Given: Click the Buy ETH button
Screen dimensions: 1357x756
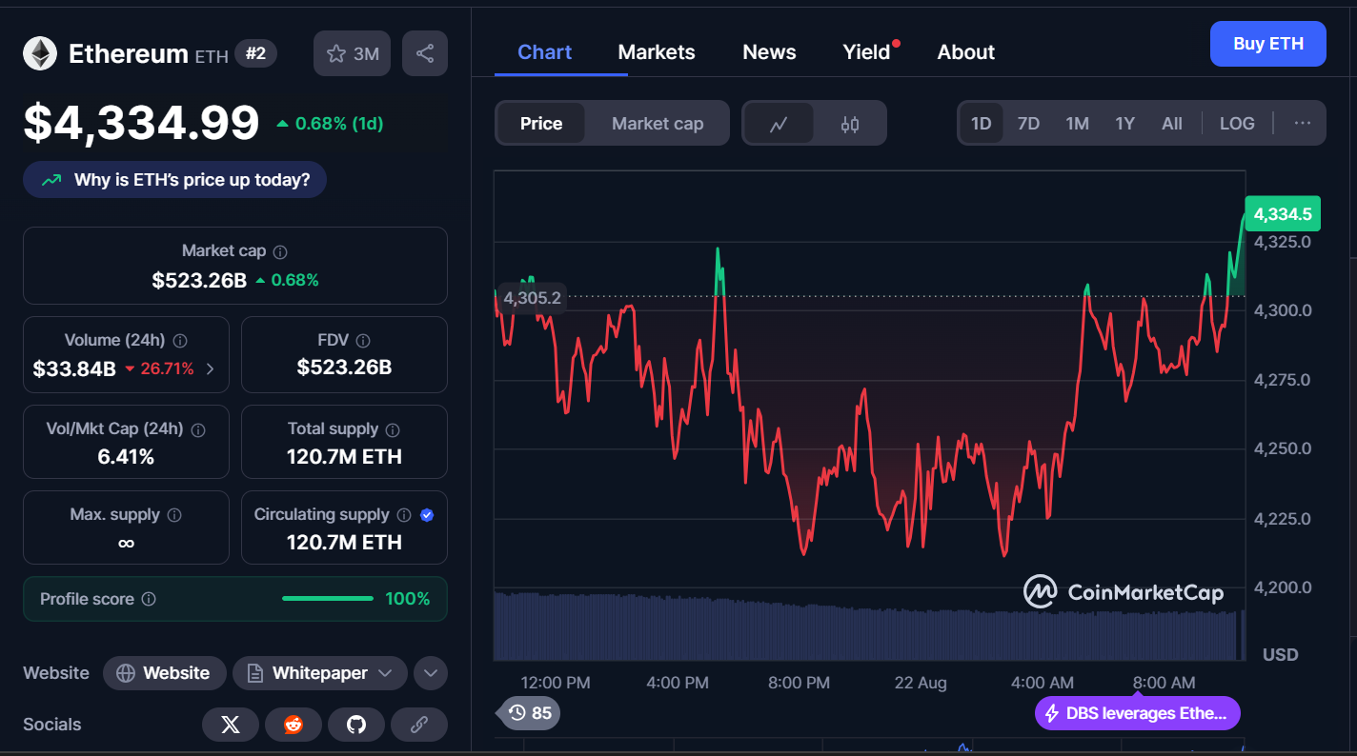Looking at the screenshot, I should pyautogui.click(x=1267, y=44).
